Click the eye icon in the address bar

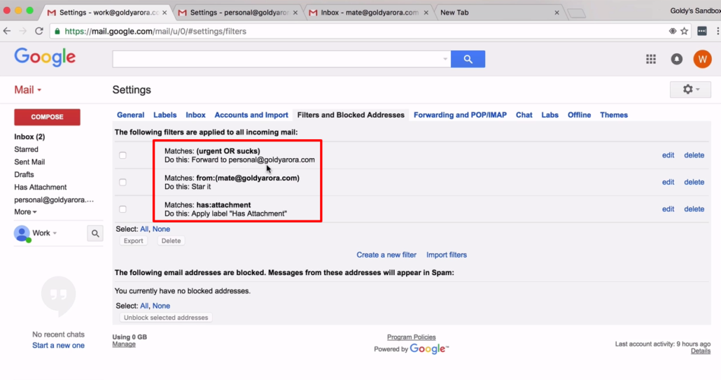(x=672, y=31)
